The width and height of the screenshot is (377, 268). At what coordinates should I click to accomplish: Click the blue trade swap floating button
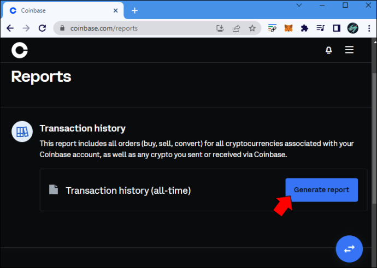coord(349,249)
